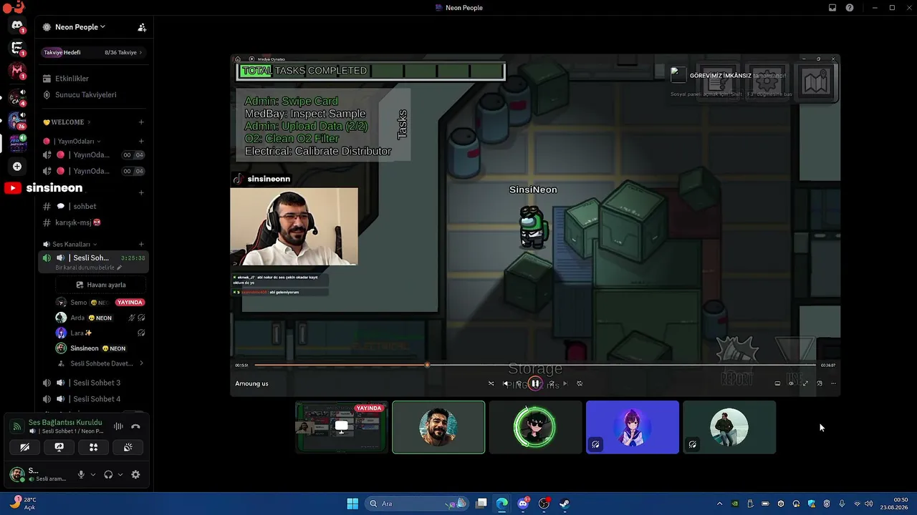Click the Windows taskbar search box

pos(417,504)
